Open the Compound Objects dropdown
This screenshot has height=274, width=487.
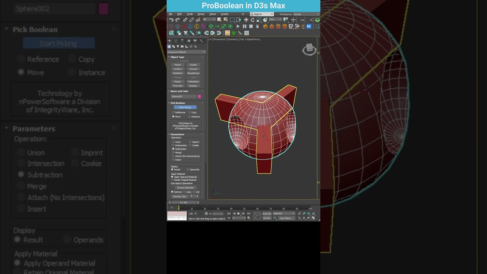tap(186, 52)
